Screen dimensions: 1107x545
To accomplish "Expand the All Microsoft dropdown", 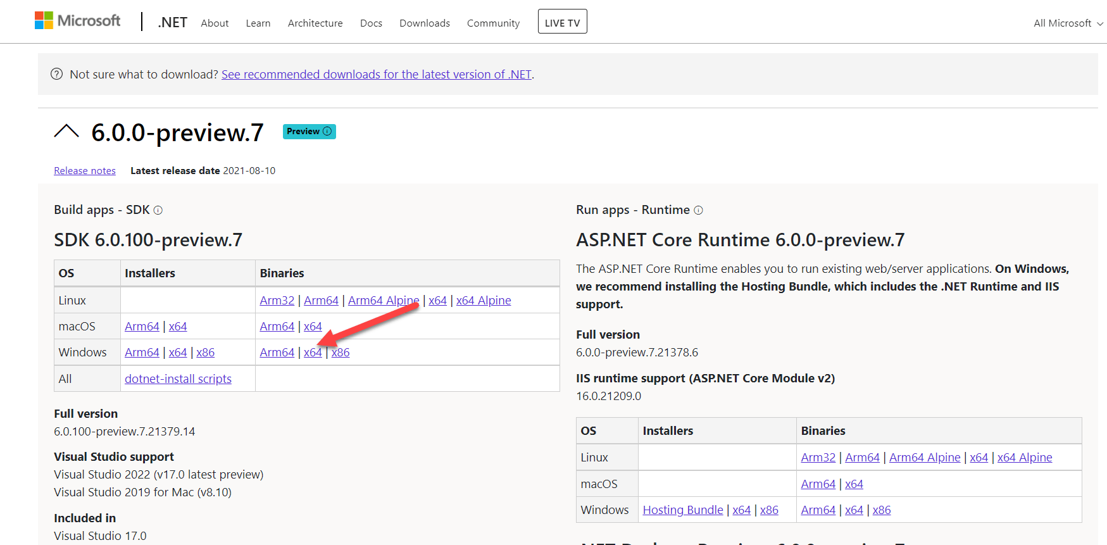I will tap(1068, 23).
